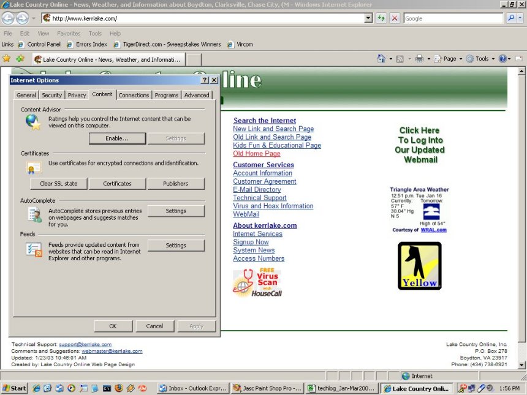Open command prompt icon in quick launch
Screen dimensions: 527x395
(x=107, y=388)
